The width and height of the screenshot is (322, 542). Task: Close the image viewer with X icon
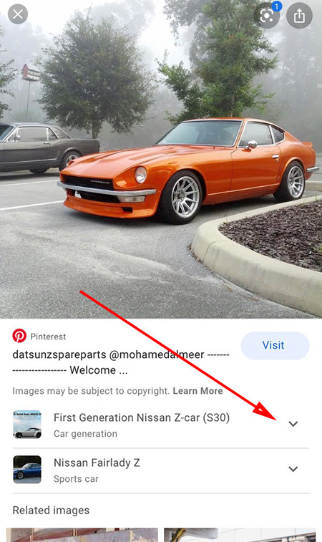point(18,14)
